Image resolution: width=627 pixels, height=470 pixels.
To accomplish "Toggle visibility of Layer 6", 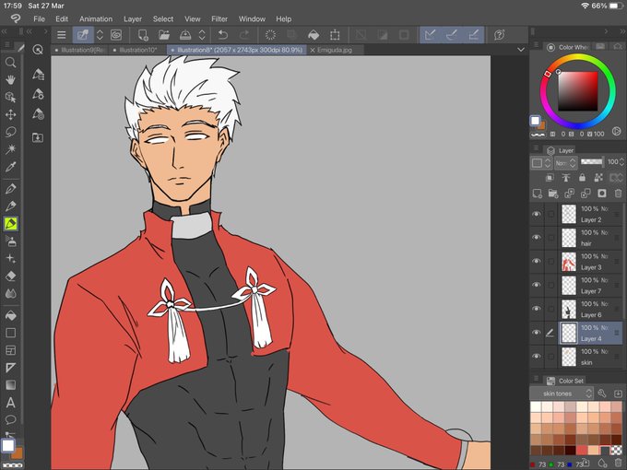I will (x=537, y=309).
